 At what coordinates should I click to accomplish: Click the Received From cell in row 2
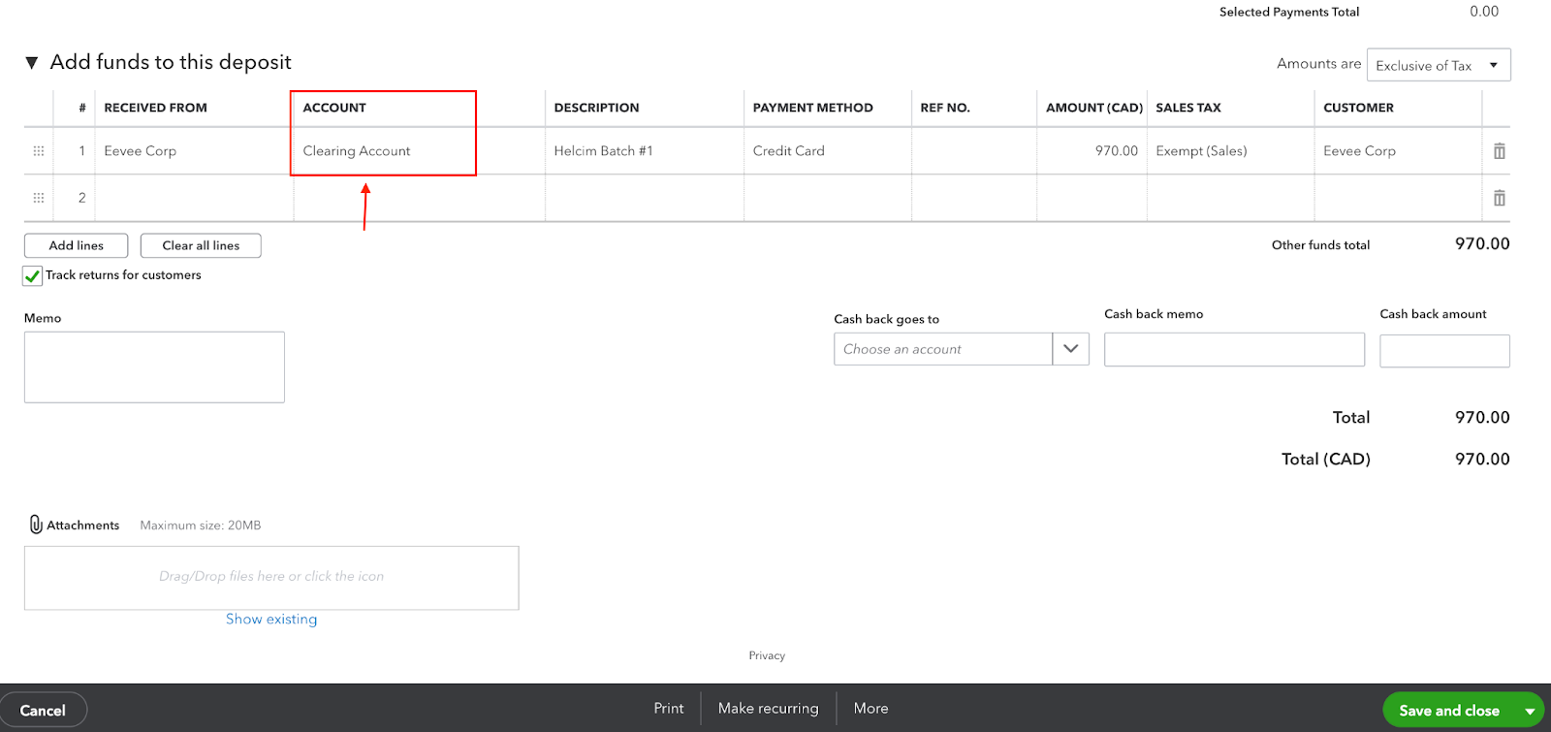click(194, 198)
